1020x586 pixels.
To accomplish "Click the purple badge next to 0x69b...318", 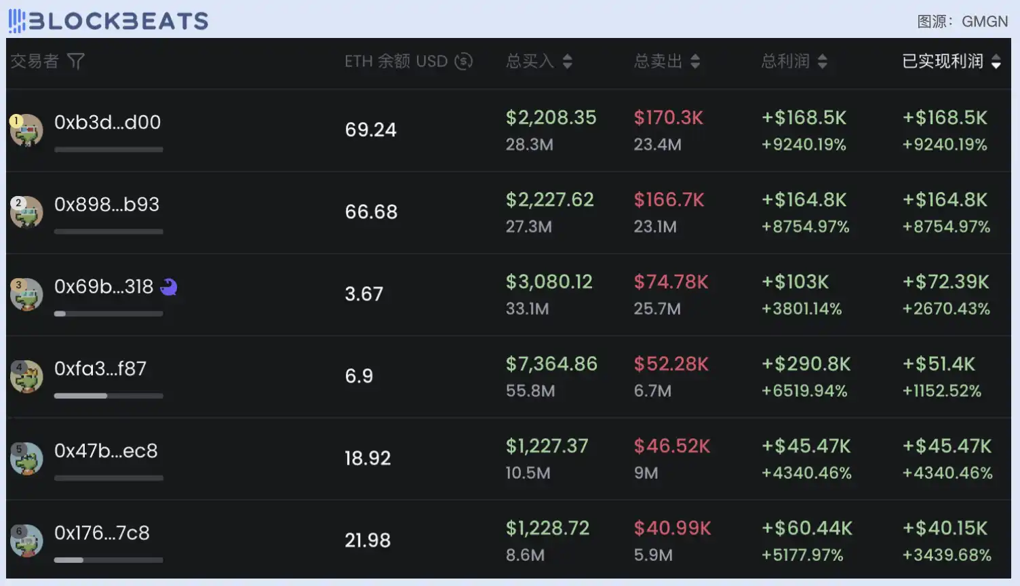I will [x=169, y=288].
